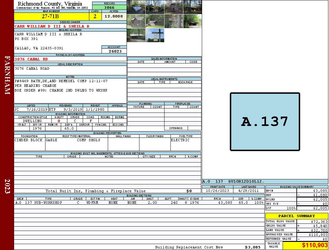Image resolution: width=329 pixels, height=250 pixels.
Task: Click the 137 SUB-WORKSHOP section type
Action: (44, 202)
